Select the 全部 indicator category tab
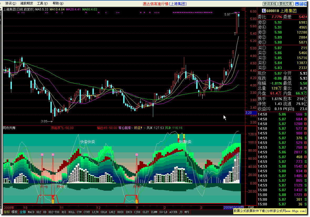 23,212
